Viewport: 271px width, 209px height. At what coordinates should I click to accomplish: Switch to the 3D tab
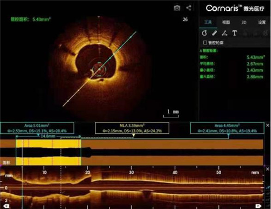[244, 22]
